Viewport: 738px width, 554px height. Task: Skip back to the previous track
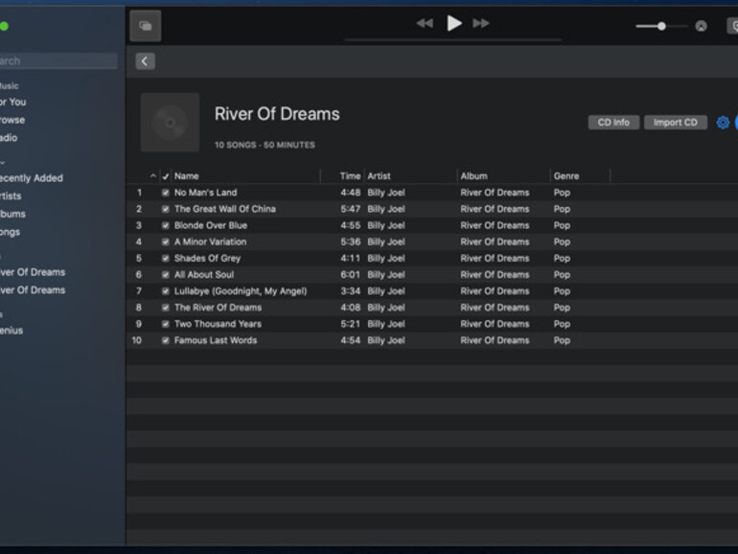425,23
